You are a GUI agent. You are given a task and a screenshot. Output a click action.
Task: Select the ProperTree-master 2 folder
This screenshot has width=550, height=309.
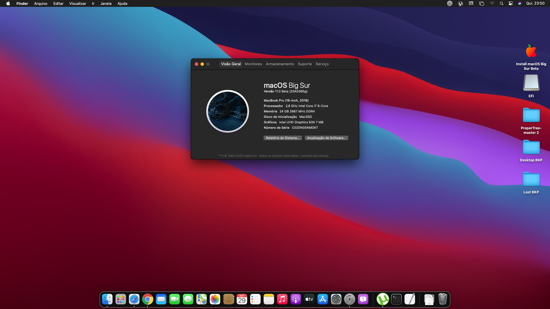coord(531,121)
